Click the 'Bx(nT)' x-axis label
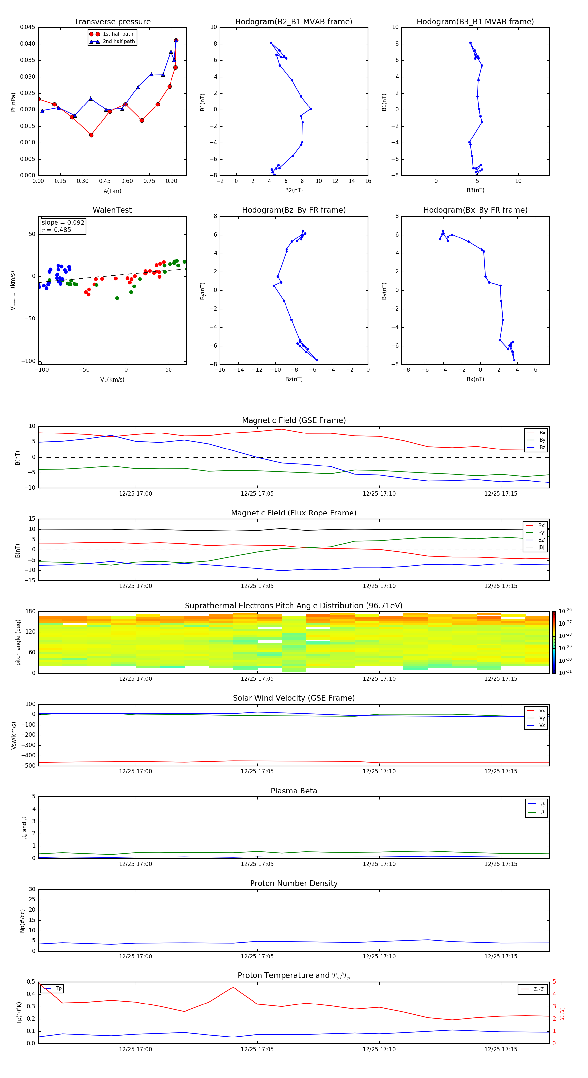 coord(475,379)
